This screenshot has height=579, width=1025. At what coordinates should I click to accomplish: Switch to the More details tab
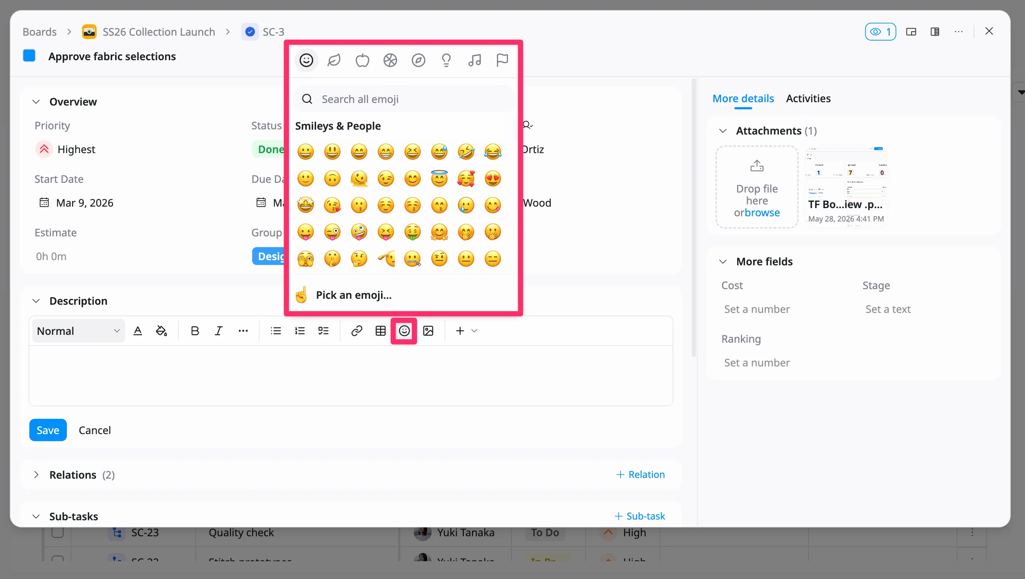pyautogui.click(x=743, y=98)
